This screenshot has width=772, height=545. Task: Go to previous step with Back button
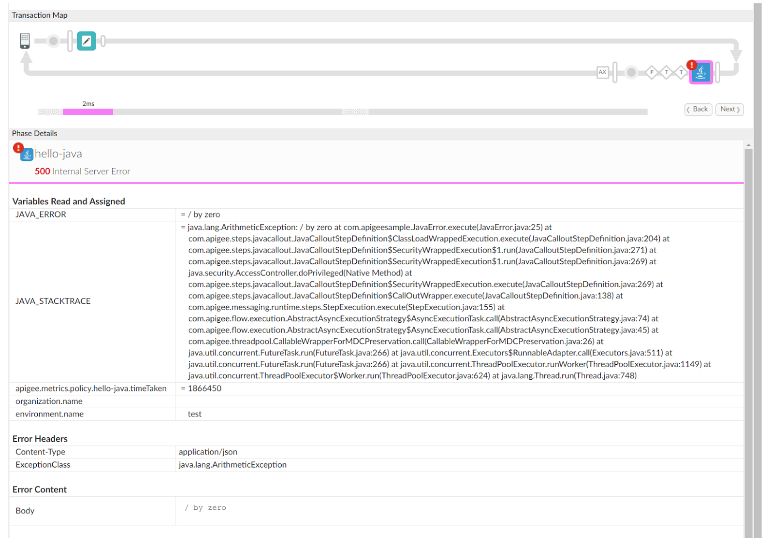click(698, 109)
